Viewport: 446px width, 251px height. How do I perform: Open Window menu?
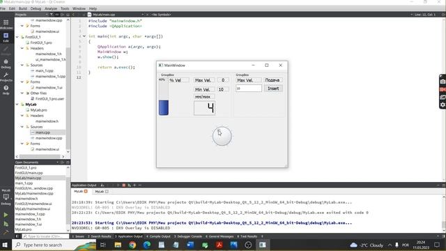click(79, 8)
